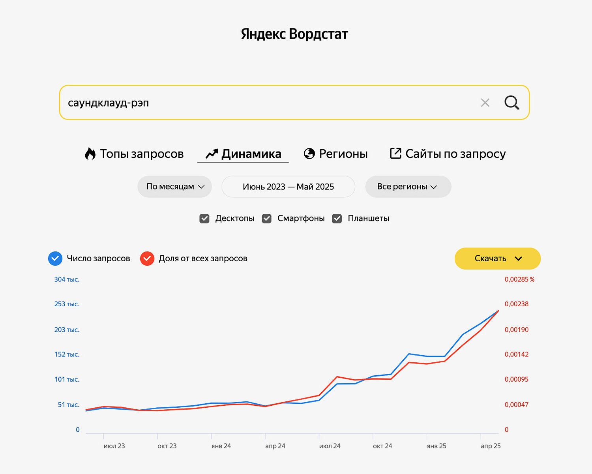The height and width of the screenshot is (474, 592).
Task: Click the 253 тыс. axis label
Action: tap(67, 304)
